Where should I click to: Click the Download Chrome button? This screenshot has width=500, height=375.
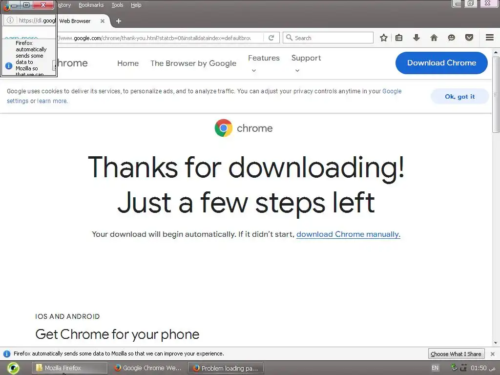[x=441, y=63]
